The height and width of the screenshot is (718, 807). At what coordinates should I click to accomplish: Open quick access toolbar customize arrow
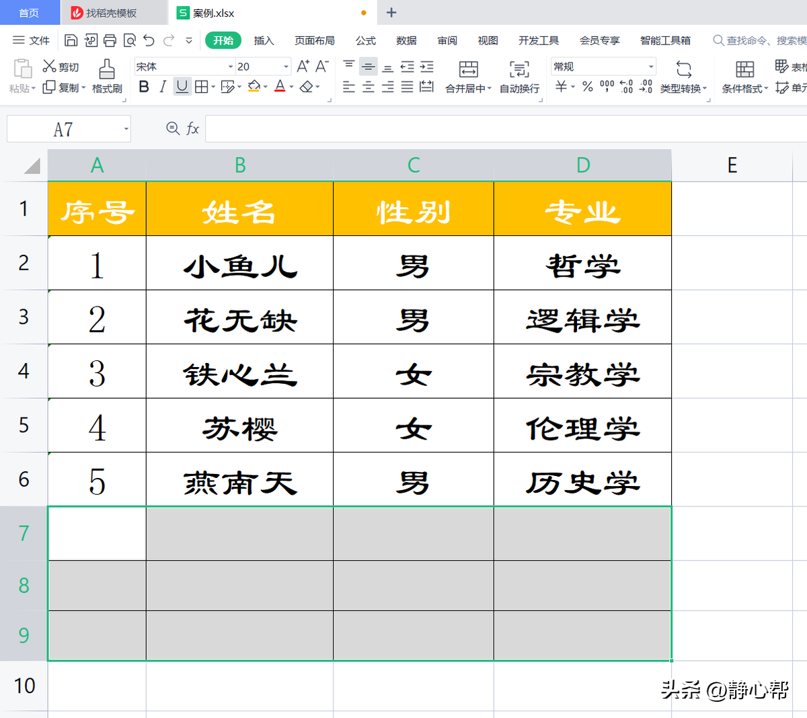click(189, 40)
